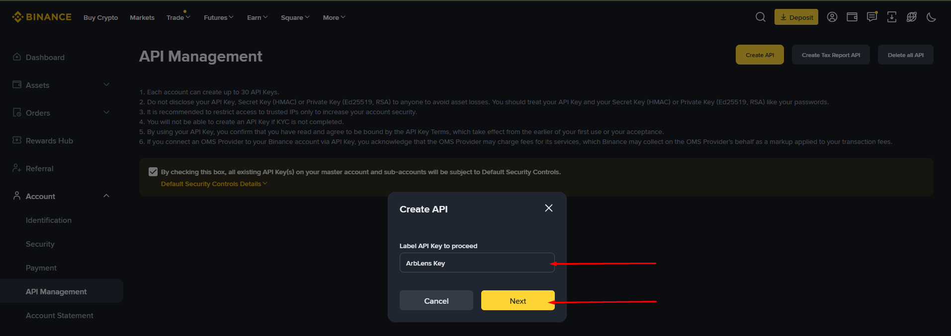Screen dimensions: 951x336
Task: Open the Markets page
Action: coord(142,17)
